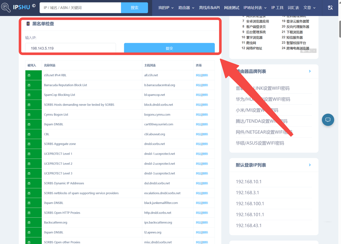Image resolution: width=341 pixels, height=244 pixels.
Task: Click the ad info 广告 icon
Action: pyautogui.click(x=306, y=51)
